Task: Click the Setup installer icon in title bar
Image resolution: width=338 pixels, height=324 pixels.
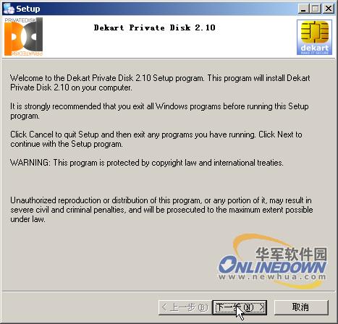Action: (9, 9)
